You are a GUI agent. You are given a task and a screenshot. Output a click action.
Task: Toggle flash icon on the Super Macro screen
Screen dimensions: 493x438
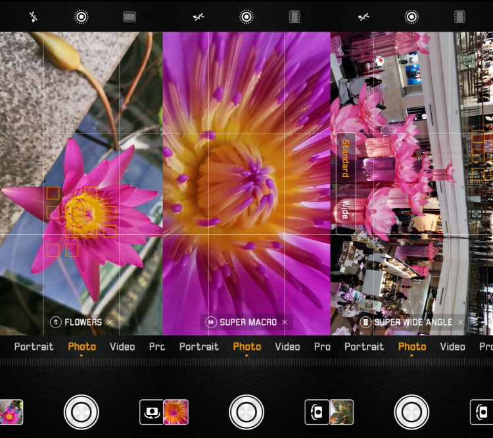199,16
